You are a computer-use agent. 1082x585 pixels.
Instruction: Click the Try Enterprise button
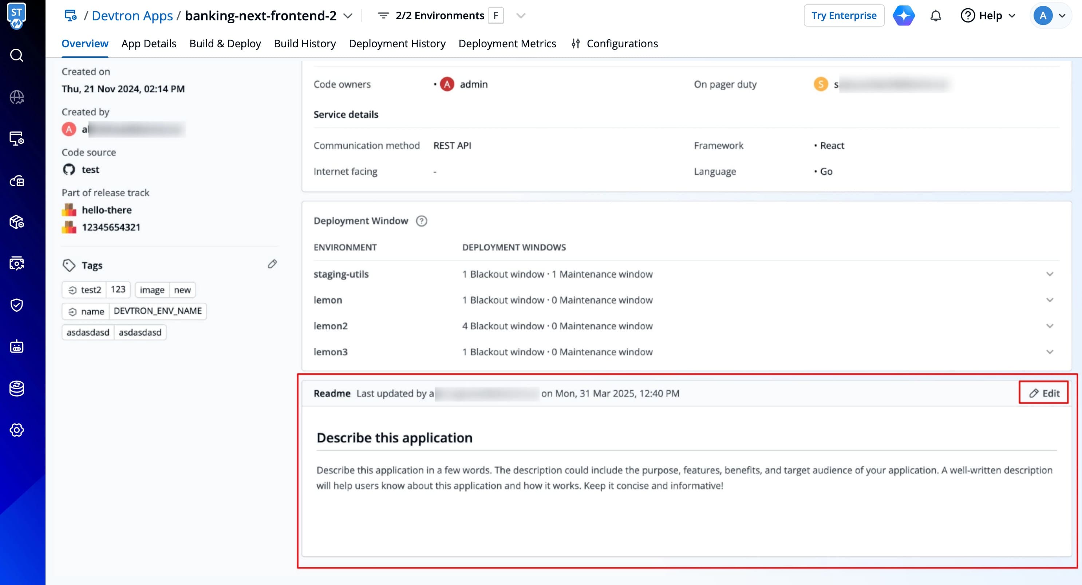click(x=844, y=16)
